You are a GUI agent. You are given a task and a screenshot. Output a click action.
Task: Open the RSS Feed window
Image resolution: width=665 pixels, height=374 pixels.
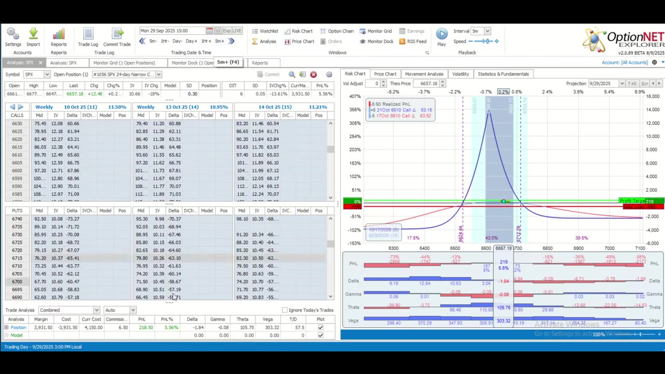[x=413, y=42]
